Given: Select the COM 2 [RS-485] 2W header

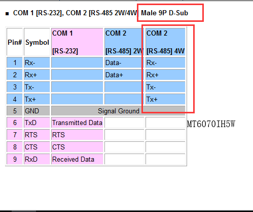Looking at the screenshot, I should (x=124, y=42).
